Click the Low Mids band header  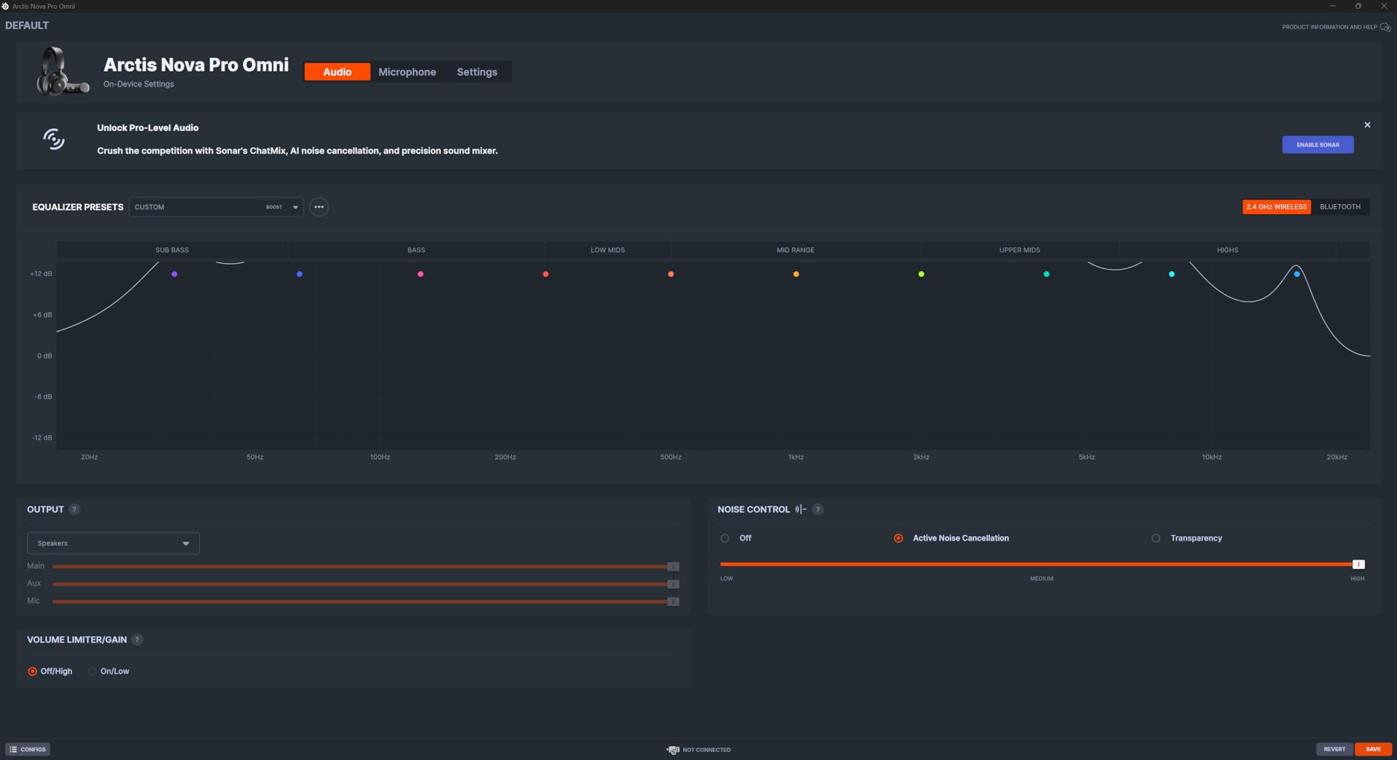607,250
